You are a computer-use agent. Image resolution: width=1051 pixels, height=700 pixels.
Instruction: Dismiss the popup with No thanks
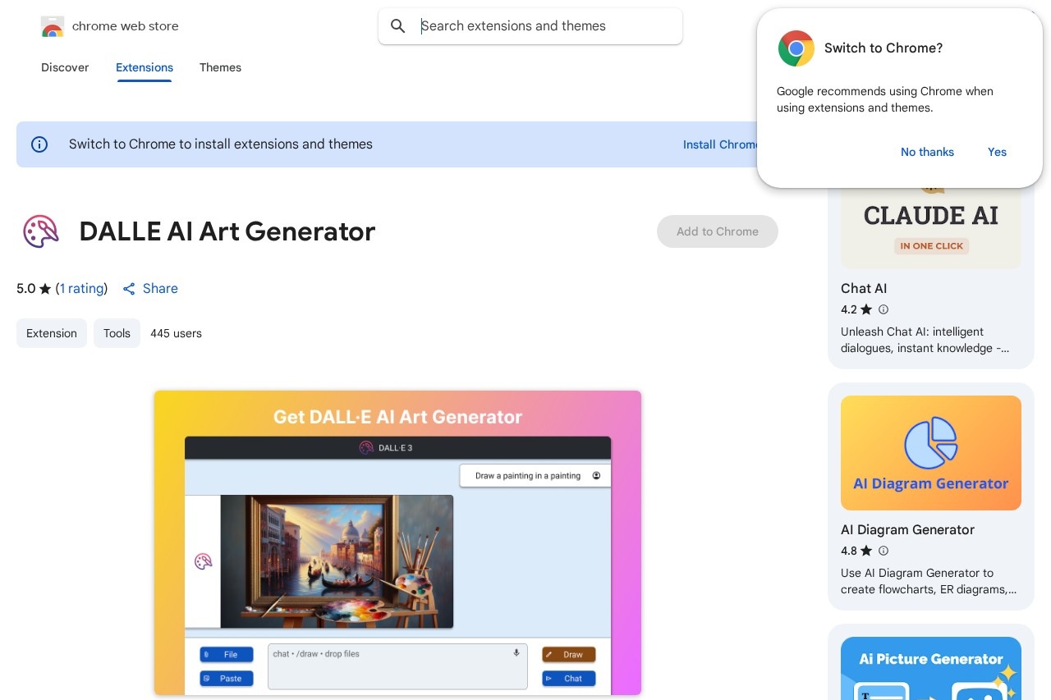coord(927,152)
